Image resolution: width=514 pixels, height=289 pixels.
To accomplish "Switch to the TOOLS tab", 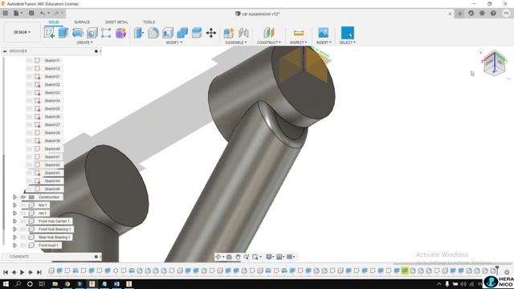I will click(149, 22).
